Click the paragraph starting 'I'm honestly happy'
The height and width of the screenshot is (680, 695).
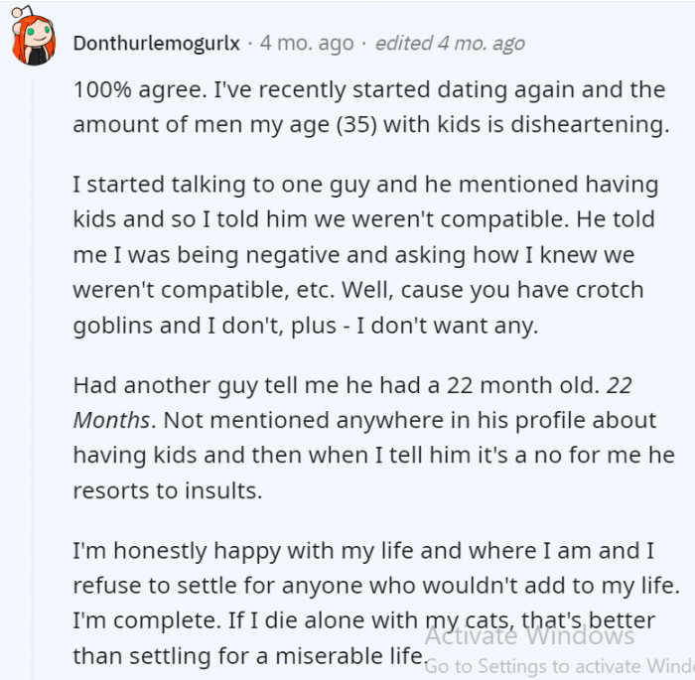pyautogui.click(x=376, y=603)
